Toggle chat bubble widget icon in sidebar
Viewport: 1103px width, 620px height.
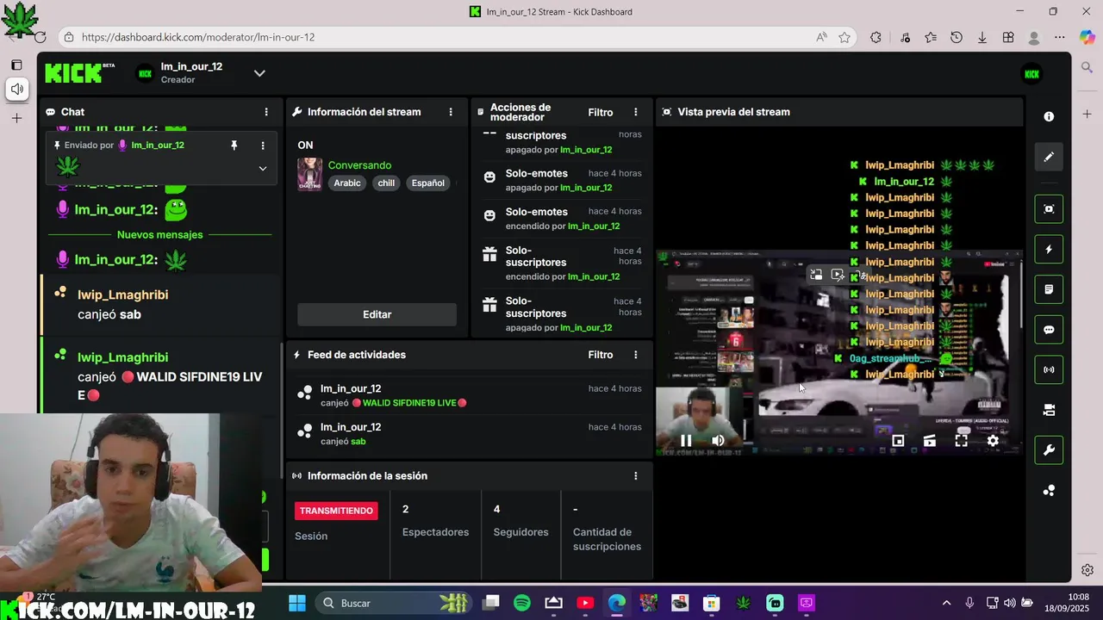(x=1049, y=329)
